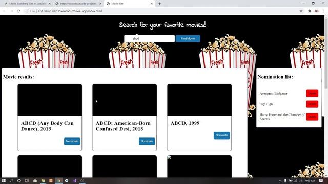Open the Chrome taskbar icon
The width and height of the screenshot is (328, 184).
point(59,180)
